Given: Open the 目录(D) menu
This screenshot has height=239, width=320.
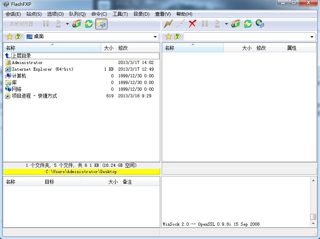Looking at the screenshot, I should (141, 14).
